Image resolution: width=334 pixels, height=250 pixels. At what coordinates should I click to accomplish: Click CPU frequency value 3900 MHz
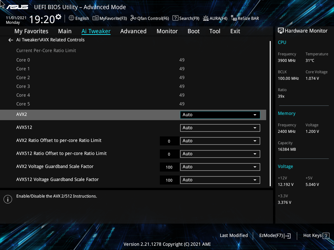coord(287,61)
